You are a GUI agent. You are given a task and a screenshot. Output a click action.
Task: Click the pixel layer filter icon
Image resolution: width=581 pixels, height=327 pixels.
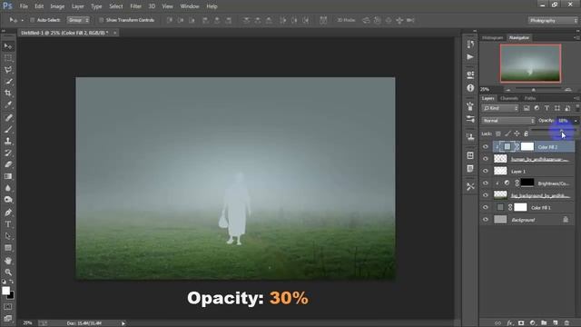(x=527, y=108)
